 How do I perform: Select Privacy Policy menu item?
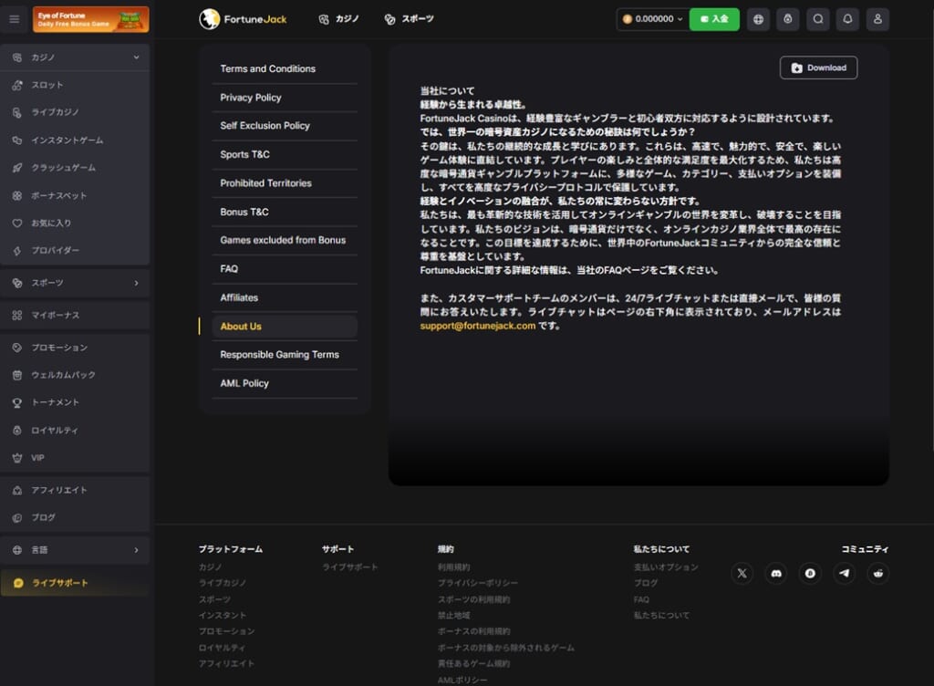285,98
